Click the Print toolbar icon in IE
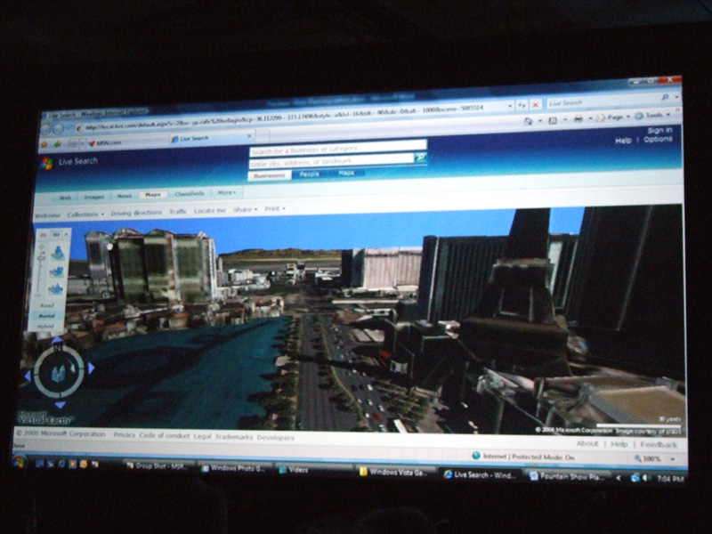Screen dimensions: 712x534 coord(578,119)
